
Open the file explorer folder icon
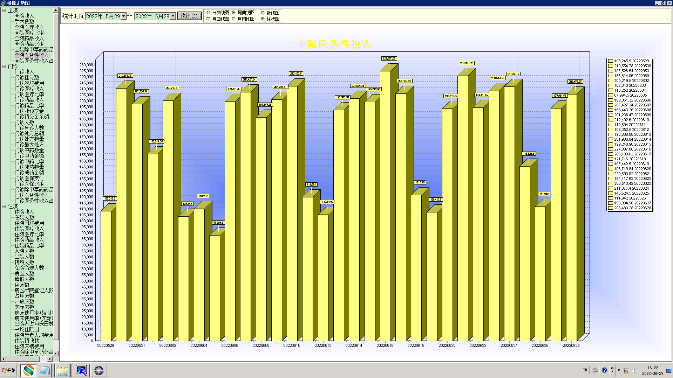pyautogui.click(x=62, y=370)
